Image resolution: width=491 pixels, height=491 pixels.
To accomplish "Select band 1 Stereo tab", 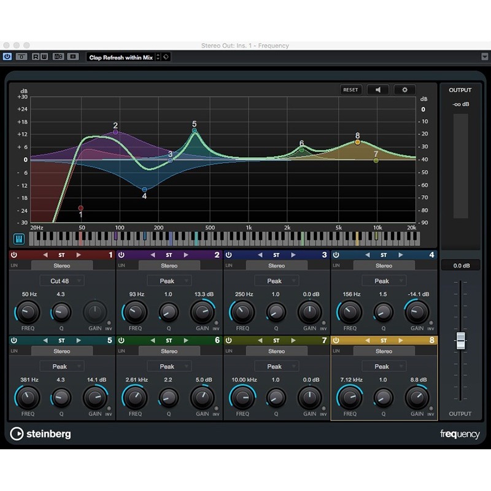I will click(62, 266).
